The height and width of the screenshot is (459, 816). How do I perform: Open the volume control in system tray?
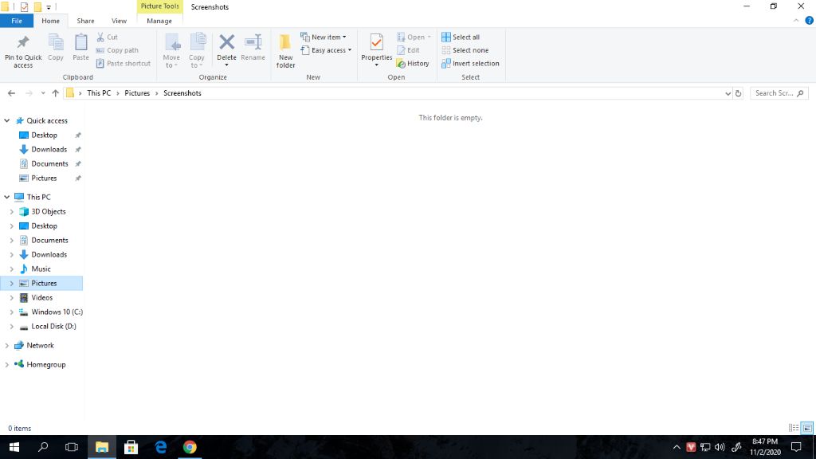[x=720, y=447]
